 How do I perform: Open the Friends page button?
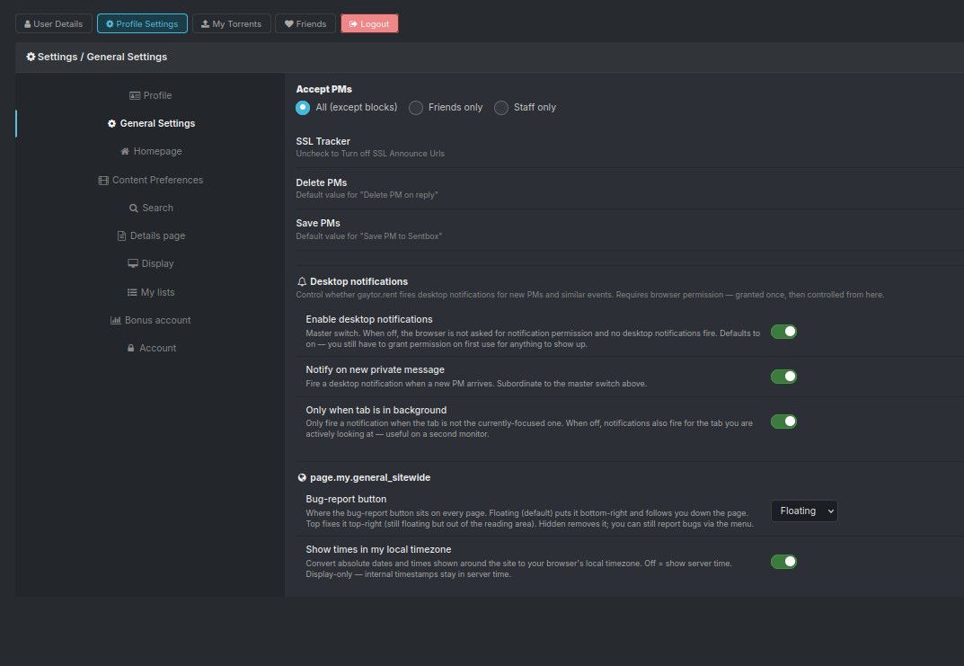pos(305,23)
